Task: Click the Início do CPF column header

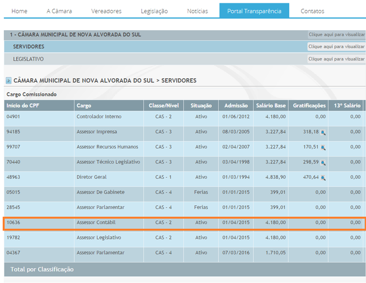Action: point(39,105)
